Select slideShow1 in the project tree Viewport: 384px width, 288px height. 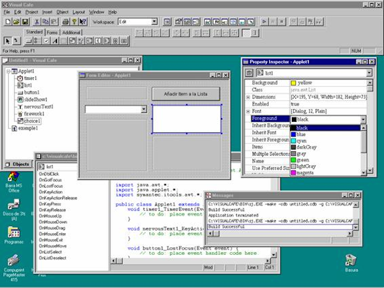coord(35,100)
